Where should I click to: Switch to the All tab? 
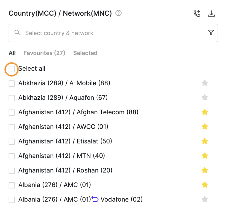click(12, 53)
